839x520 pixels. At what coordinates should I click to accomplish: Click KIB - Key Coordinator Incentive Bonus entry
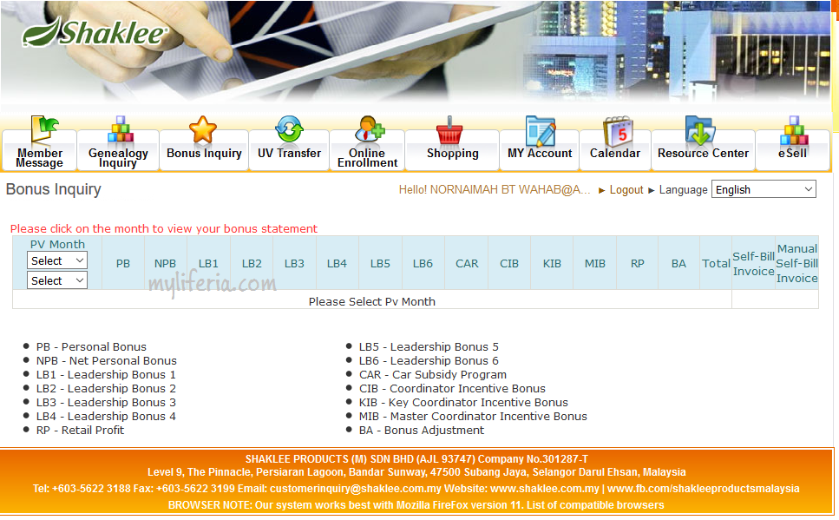tap(463, 403)
